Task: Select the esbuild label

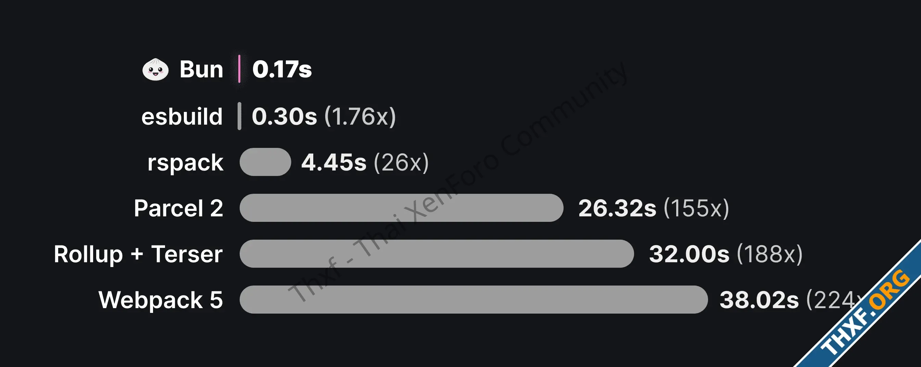Action: [x=182, y=116]
